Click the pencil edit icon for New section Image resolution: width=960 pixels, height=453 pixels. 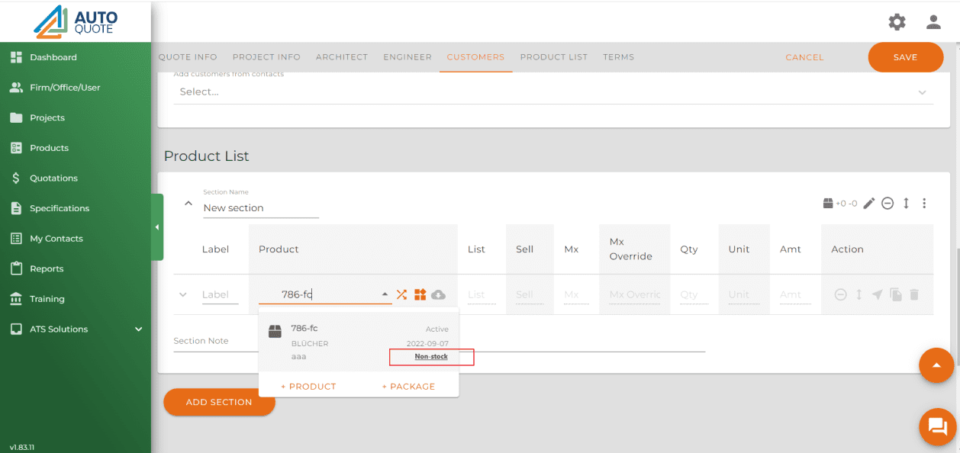pos(868,204)
